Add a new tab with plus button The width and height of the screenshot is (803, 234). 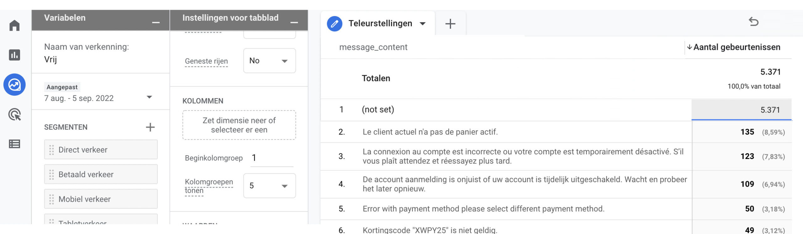point(450,24)
